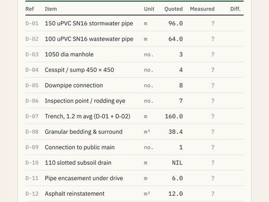Select 'Trench, 1.2 m avg' item
Viewport: 269px width, 202px height.
coord(69,117)
